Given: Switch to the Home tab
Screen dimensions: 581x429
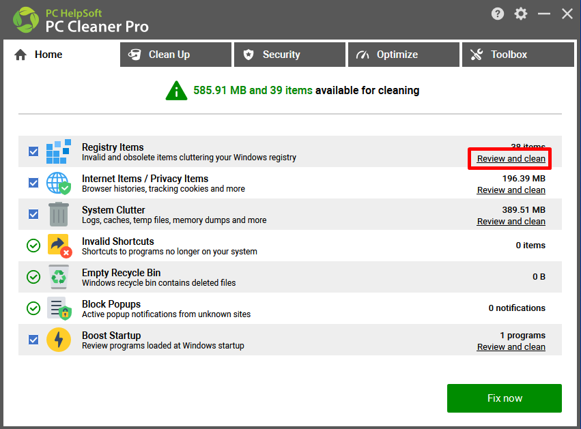Looking at the screenshot, I should point(61,55).
